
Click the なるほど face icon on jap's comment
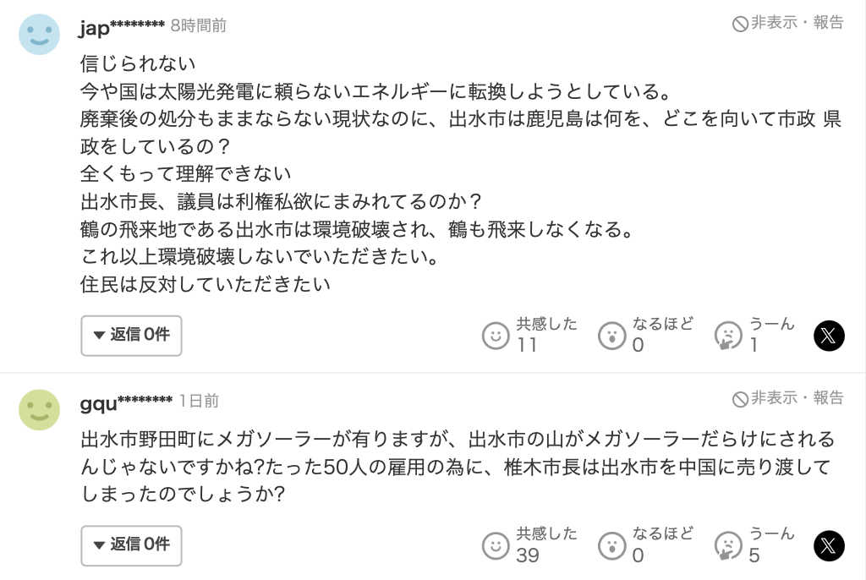pyautogui.click(x=611, y=336)
